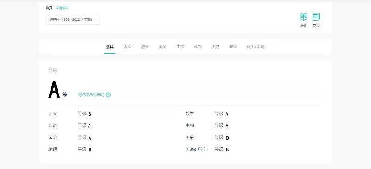Open the 英语 tab
This screenshot has width=371, height=169.
[x=163, y=47]
